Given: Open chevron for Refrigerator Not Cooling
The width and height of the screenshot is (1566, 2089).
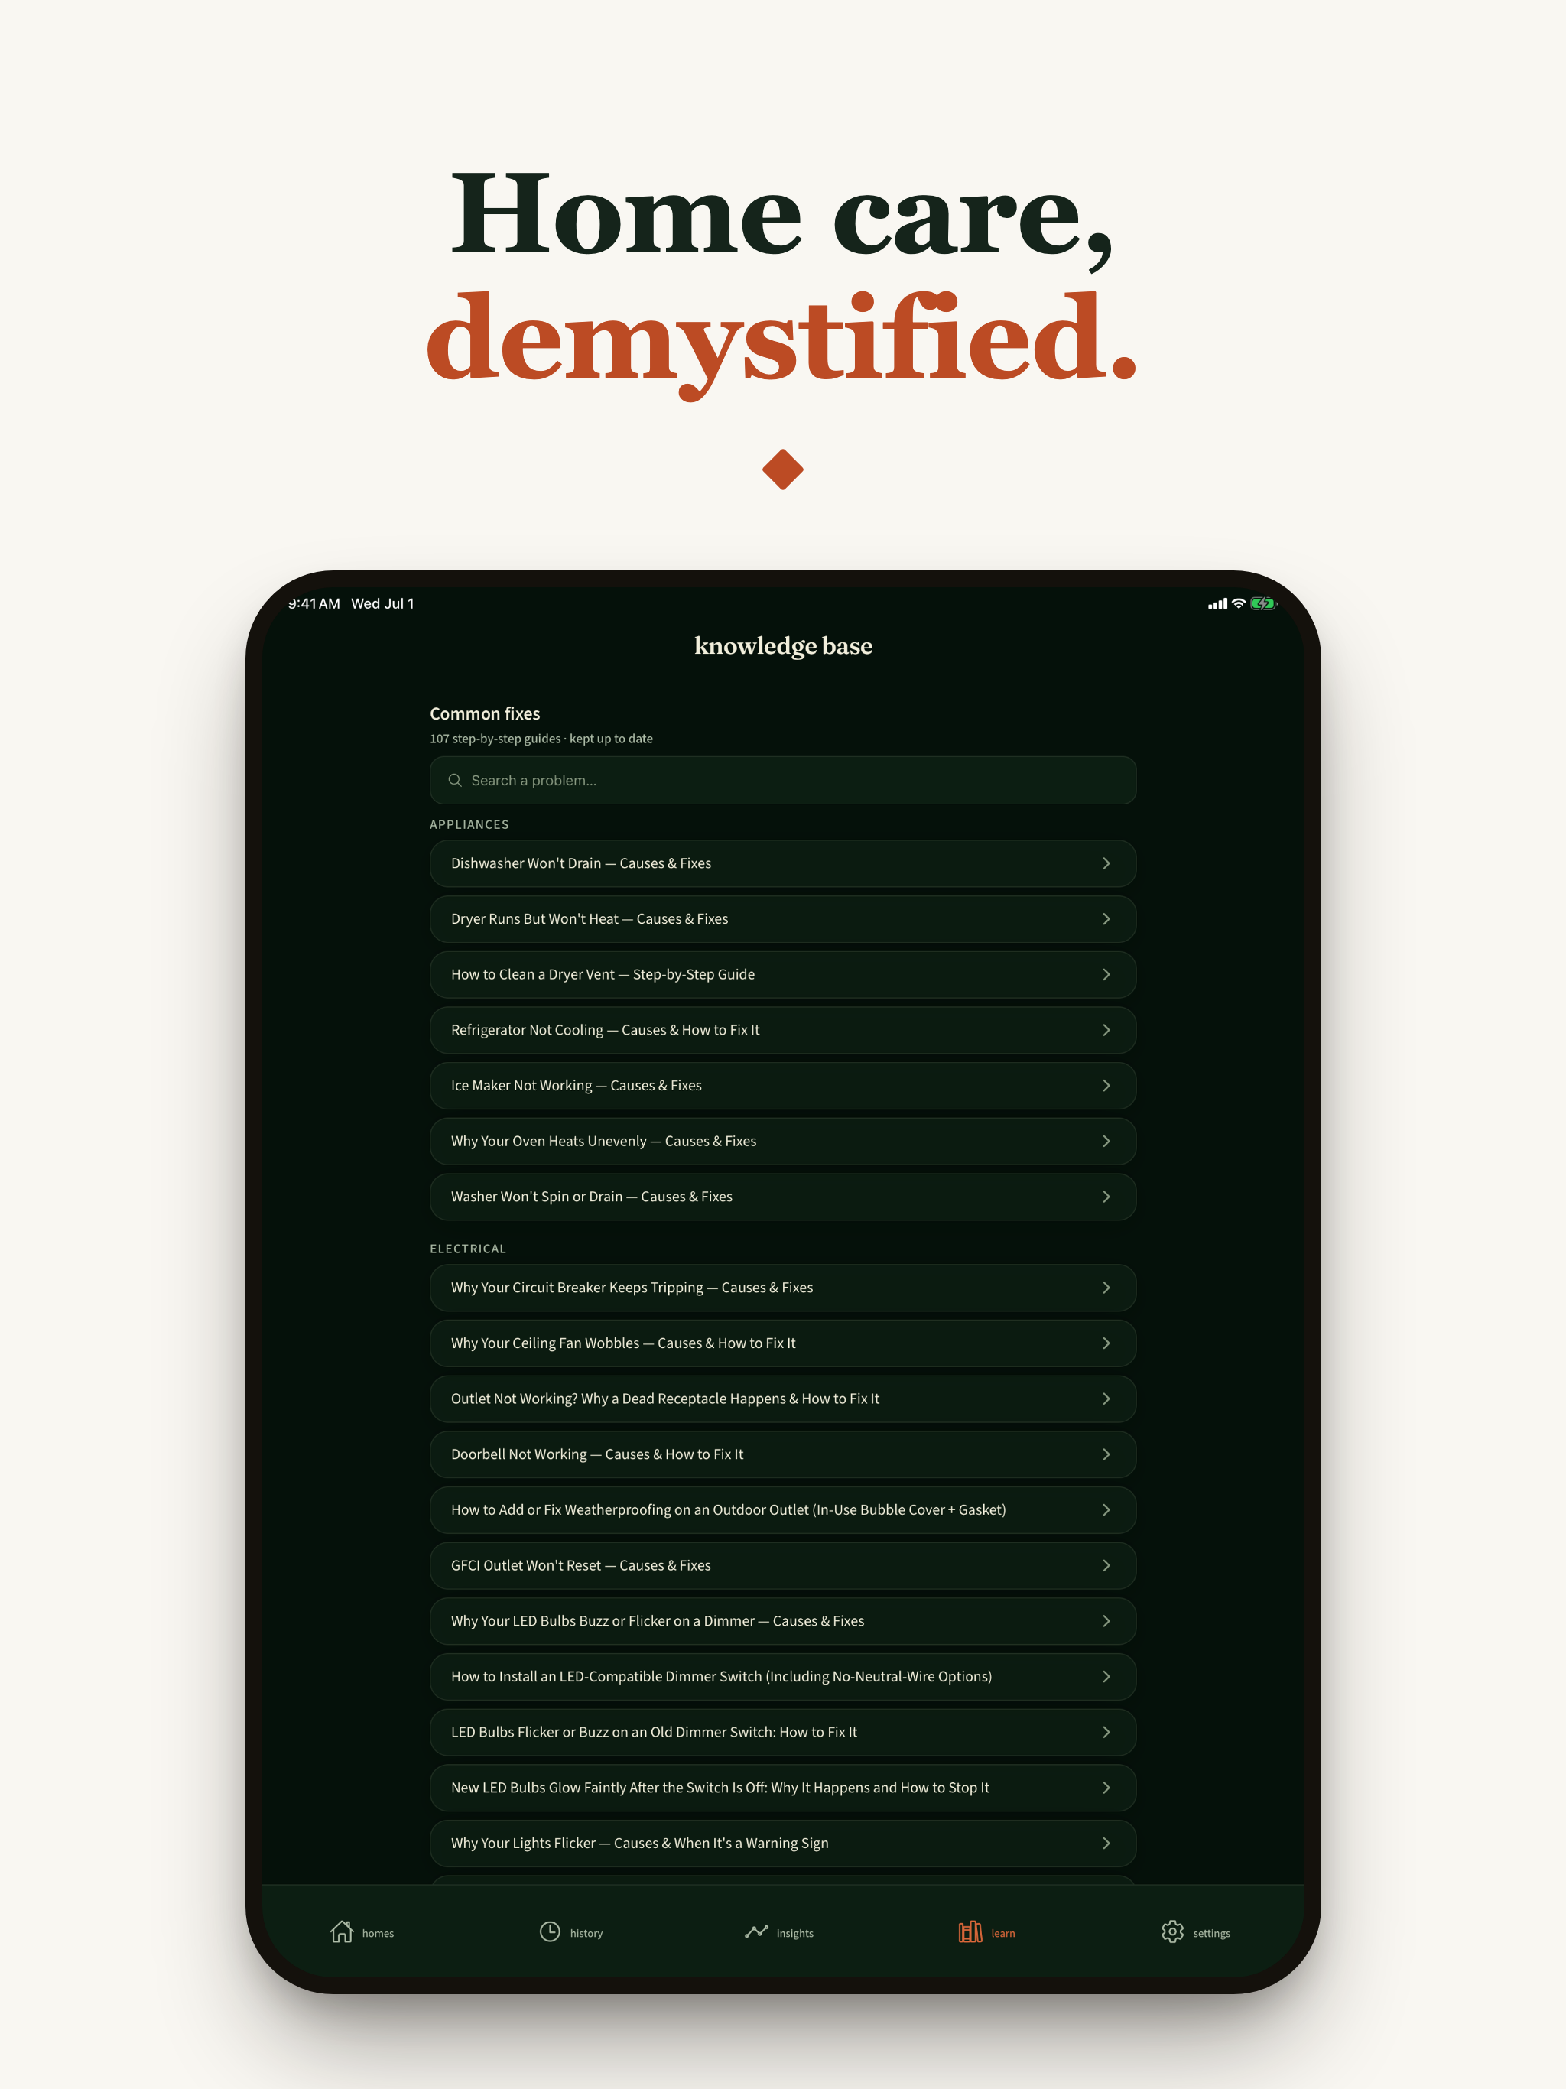Looking at the screenshot, I should 1106,1030.
